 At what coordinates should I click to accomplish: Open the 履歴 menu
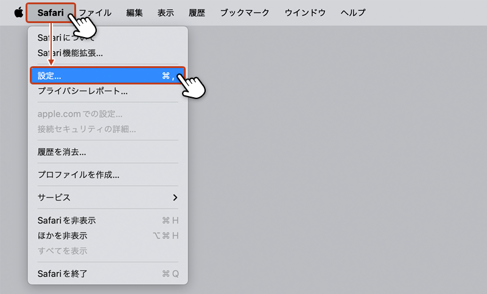tap(197, 13)
